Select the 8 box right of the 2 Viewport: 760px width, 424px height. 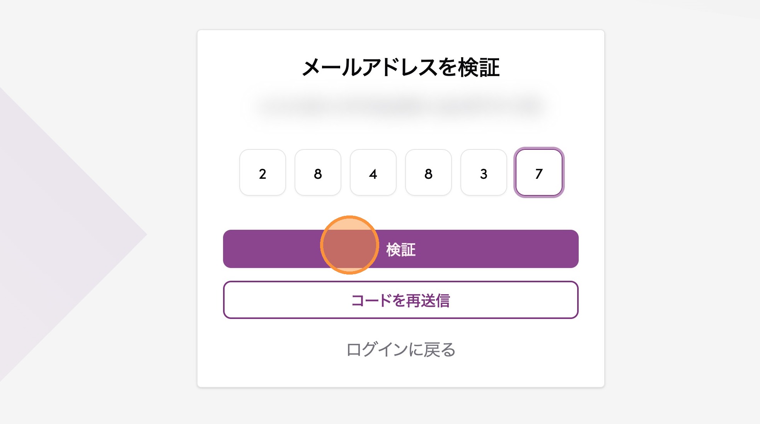click(318, 173)
